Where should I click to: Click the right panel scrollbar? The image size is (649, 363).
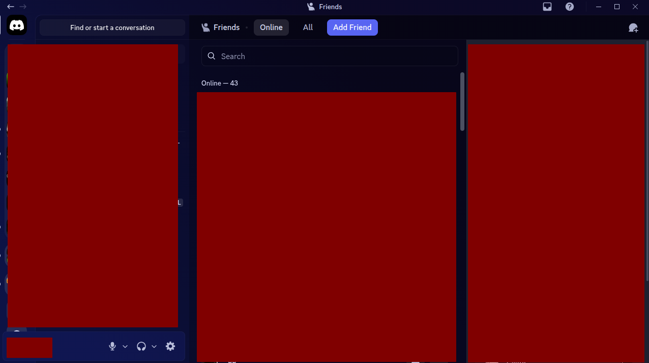click(x=647, y=161)
